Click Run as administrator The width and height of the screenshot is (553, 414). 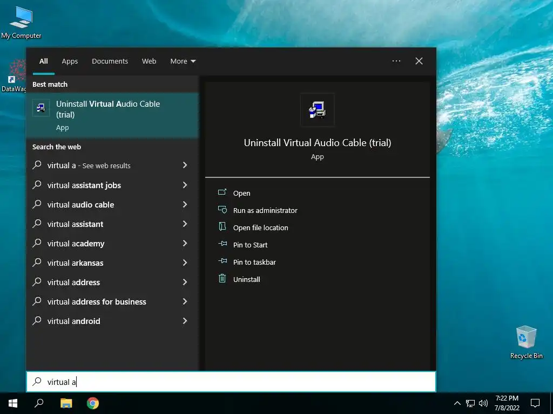265,211
